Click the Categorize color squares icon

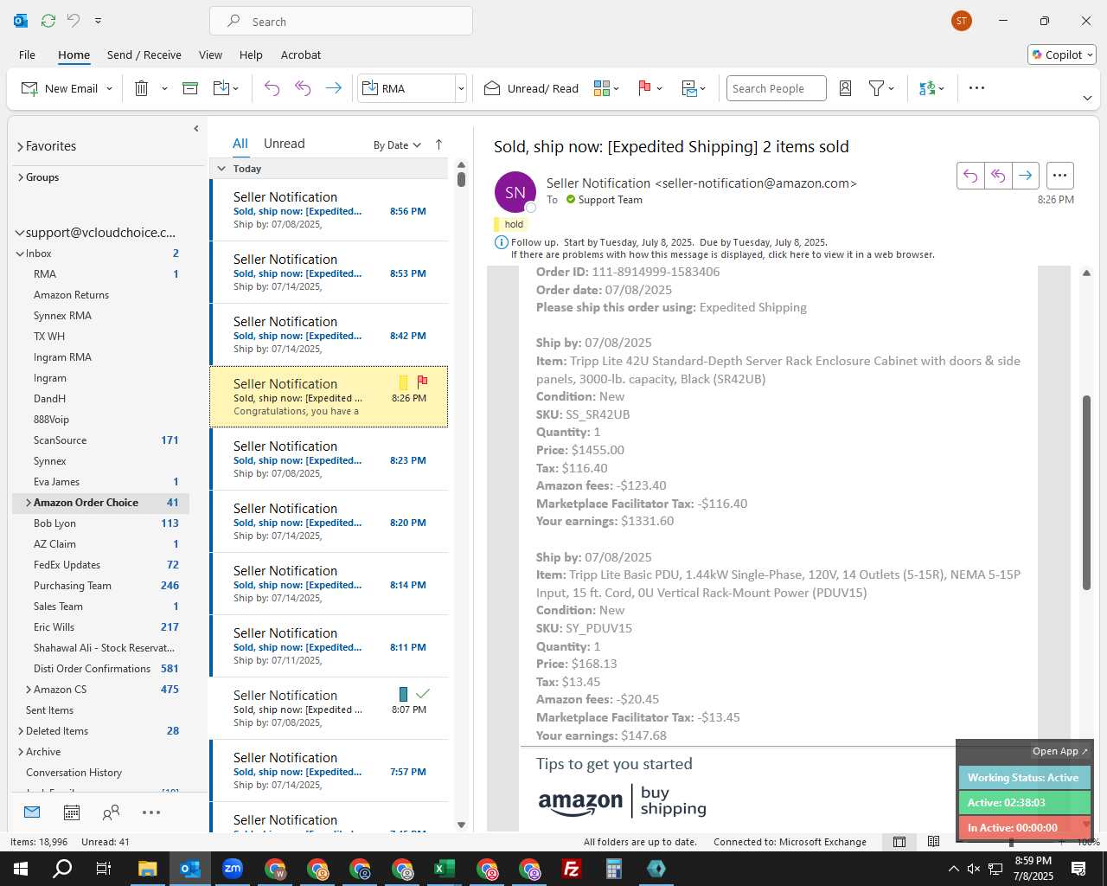pyautogui.click(x=602, y=88)
